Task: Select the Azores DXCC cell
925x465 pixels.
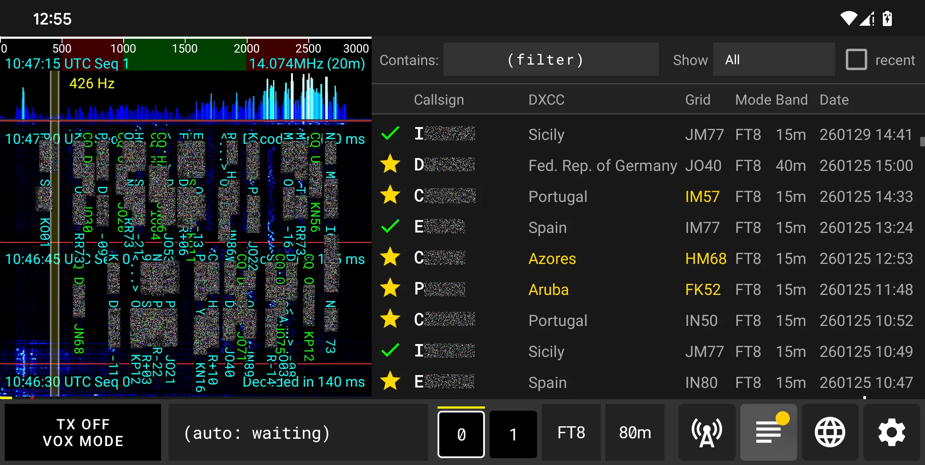Action: click(552, 258)
